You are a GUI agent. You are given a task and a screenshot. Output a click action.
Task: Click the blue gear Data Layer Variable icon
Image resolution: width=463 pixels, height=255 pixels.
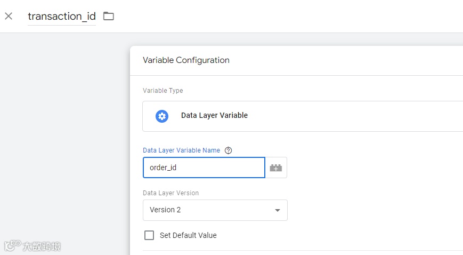[x=162, y=116]
